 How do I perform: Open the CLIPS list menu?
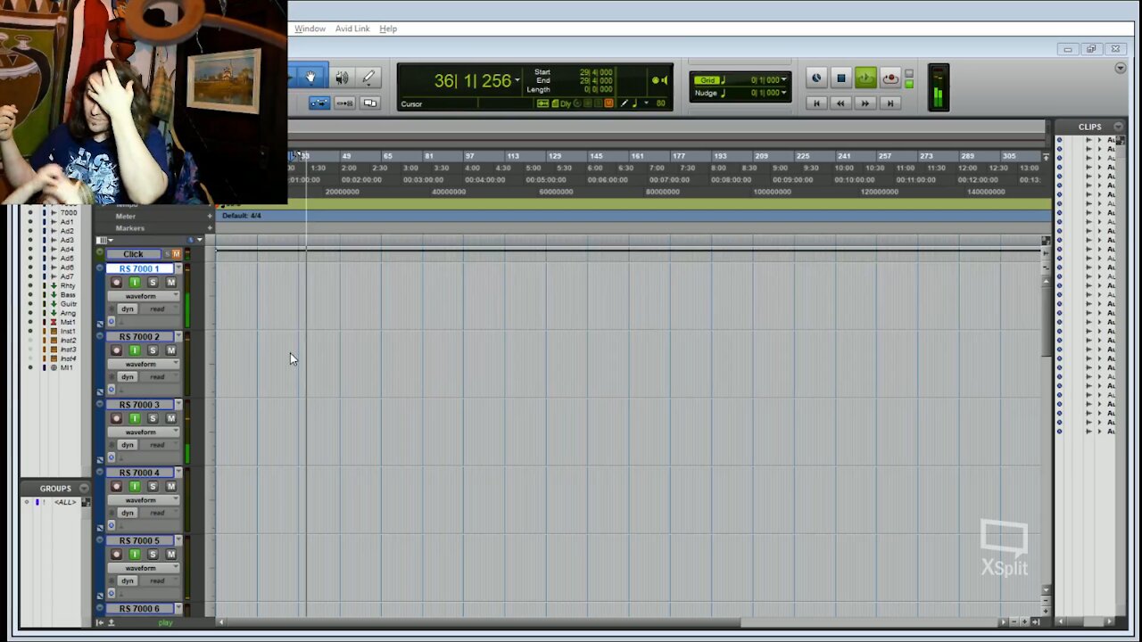[x=1119, y=127]
